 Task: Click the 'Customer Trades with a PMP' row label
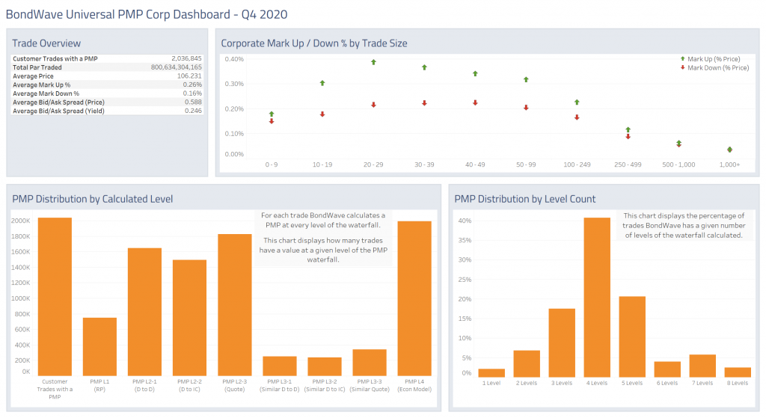point(55,58)
